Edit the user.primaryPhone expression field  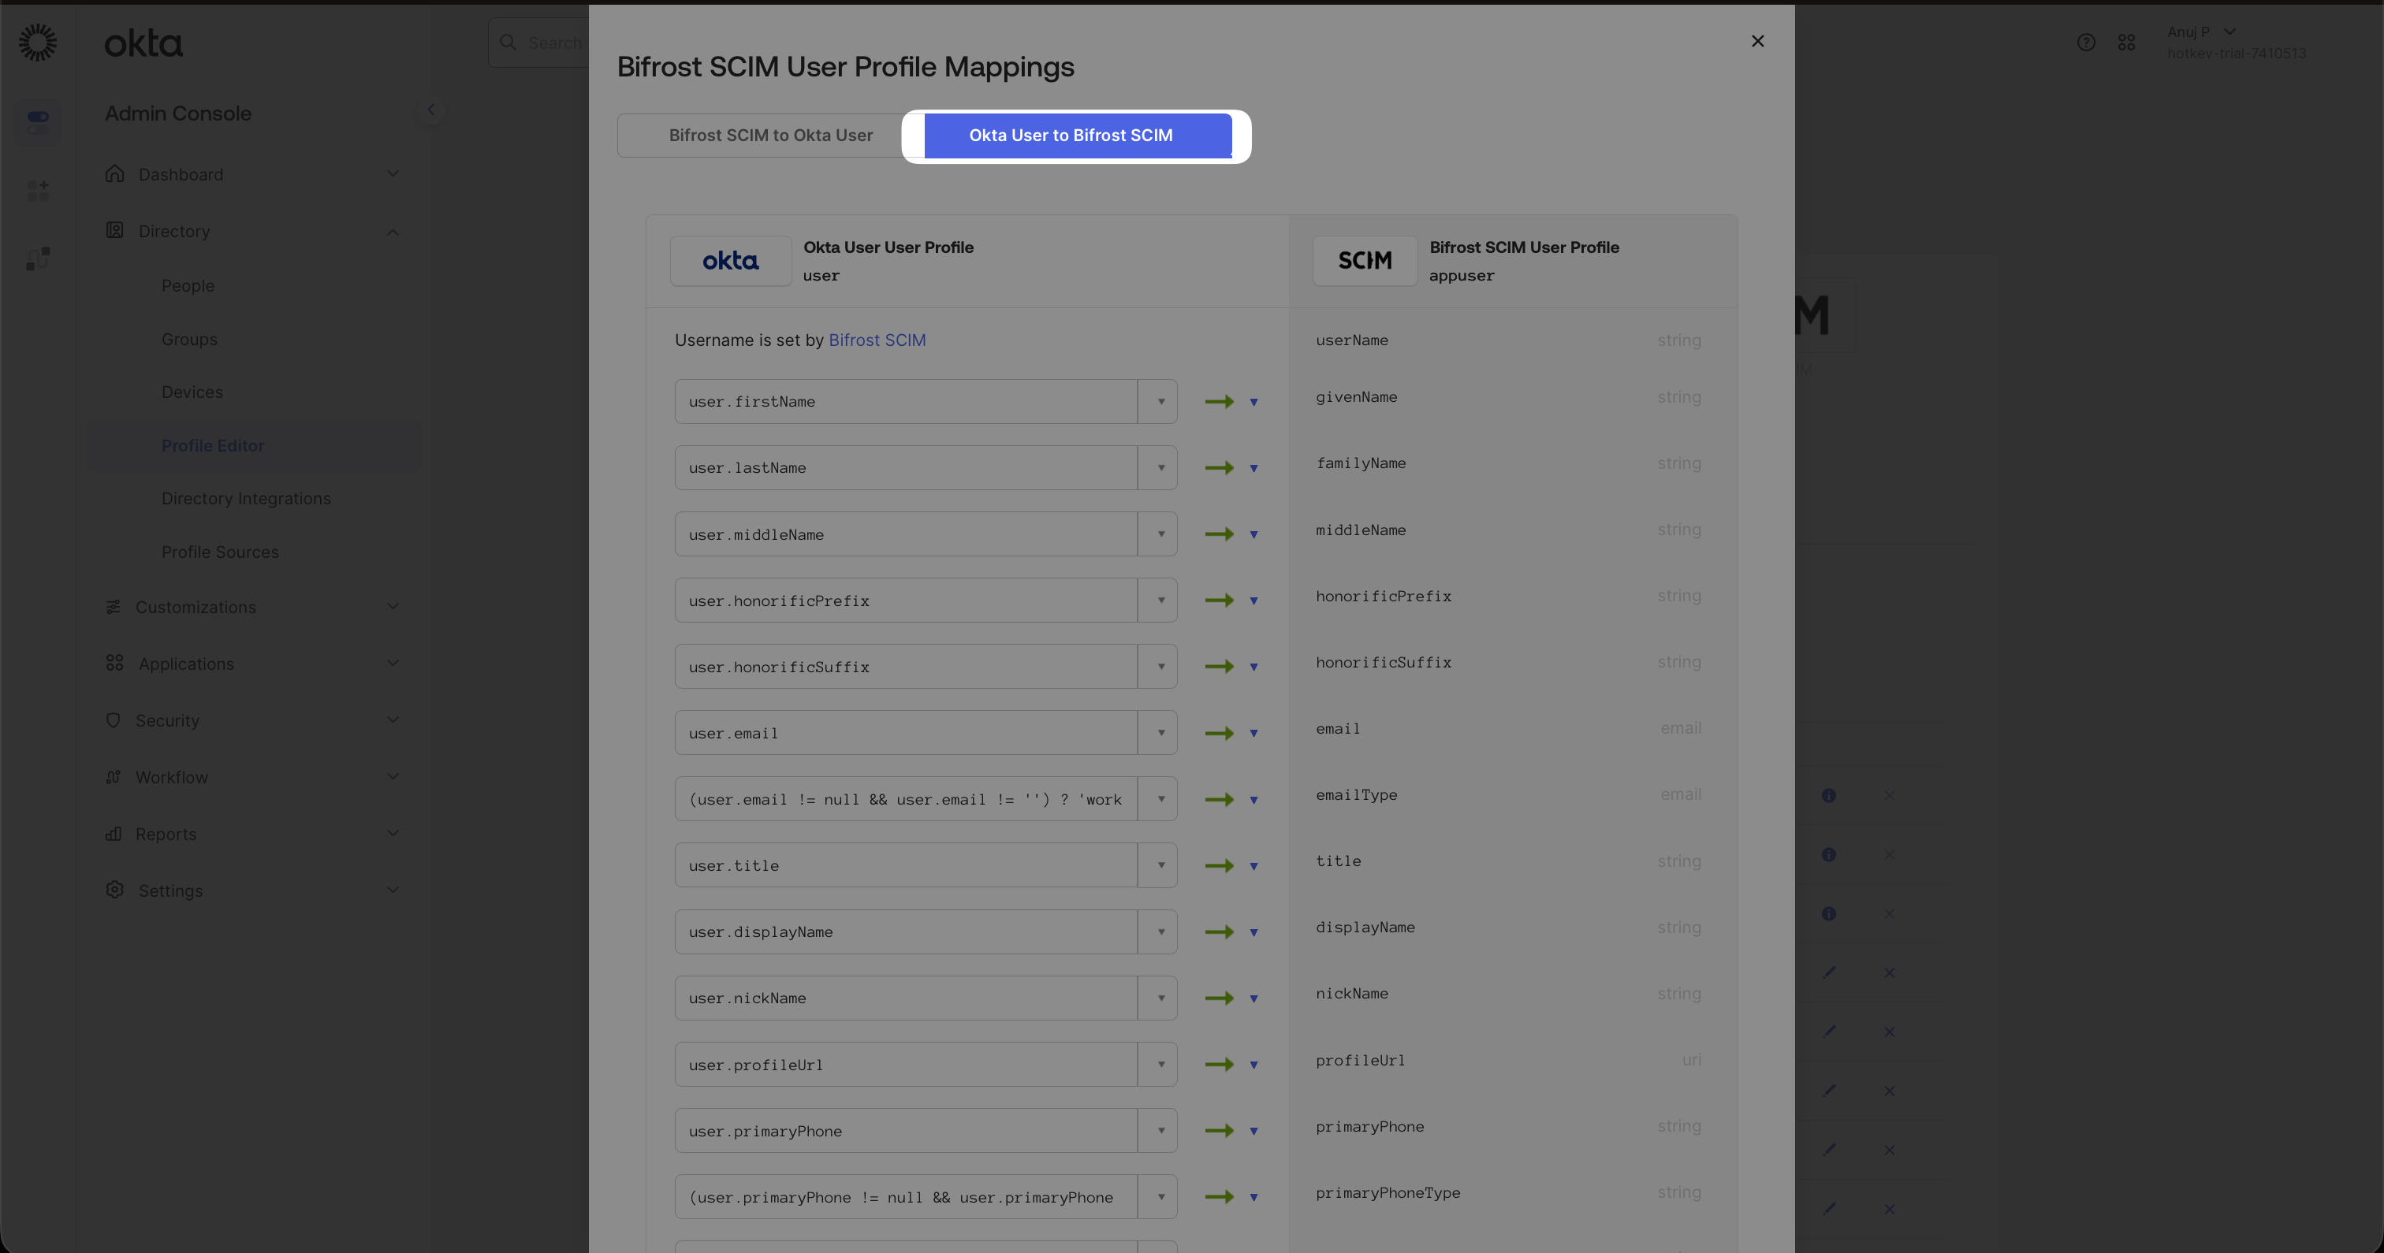(x=906, y=1131)
